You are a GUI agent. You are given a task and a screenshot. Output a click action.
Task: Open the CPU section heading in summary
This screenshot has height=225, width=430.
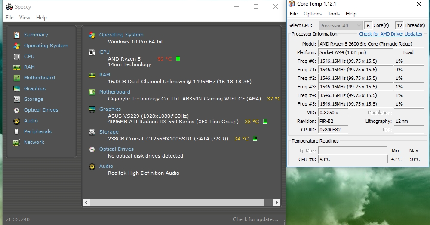coord(104,52)
